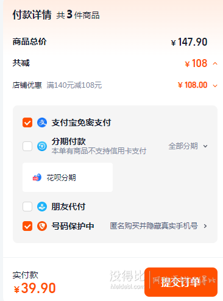Viewport: 223px width, 301px height.
Task: Click the Huabei installment icon
Action: [x=37, y=177]
